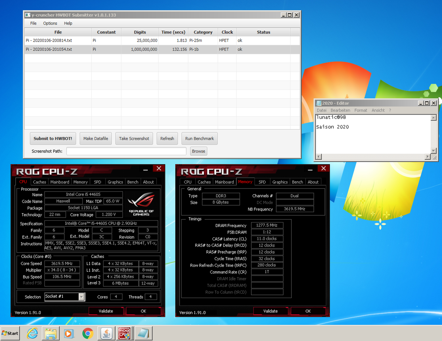
Task: Click the Make Datafile button
Action: (x=96, y=139)
